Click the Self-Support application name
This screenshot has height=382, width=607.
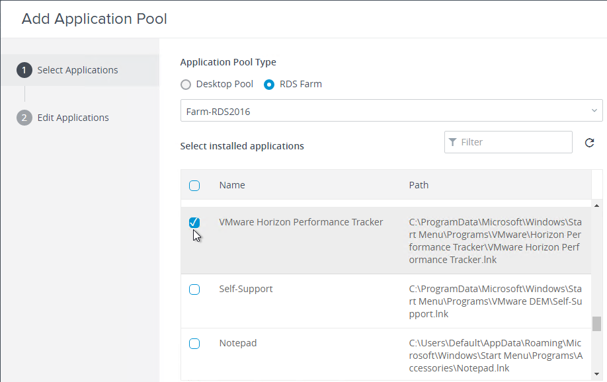click(246, 289)
